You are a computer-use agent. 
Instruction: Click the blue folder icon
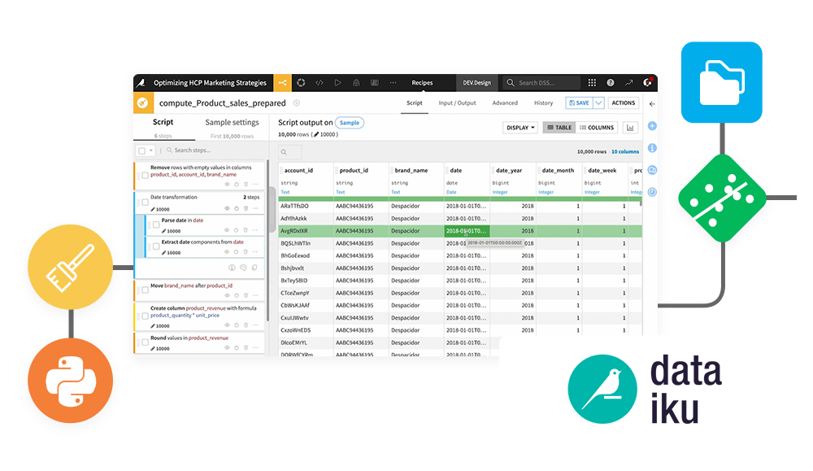[722, 82]
